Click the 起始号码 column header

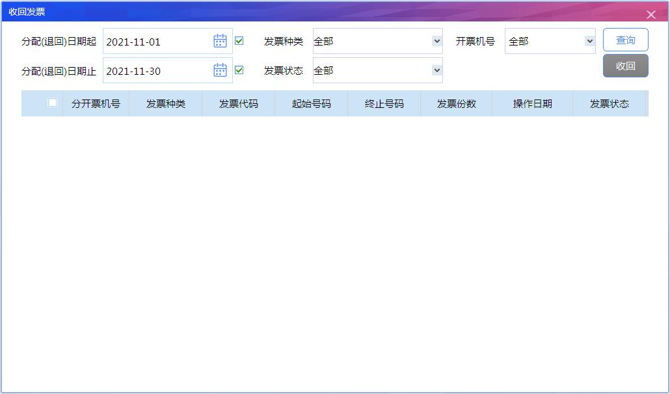click(311, 103)
